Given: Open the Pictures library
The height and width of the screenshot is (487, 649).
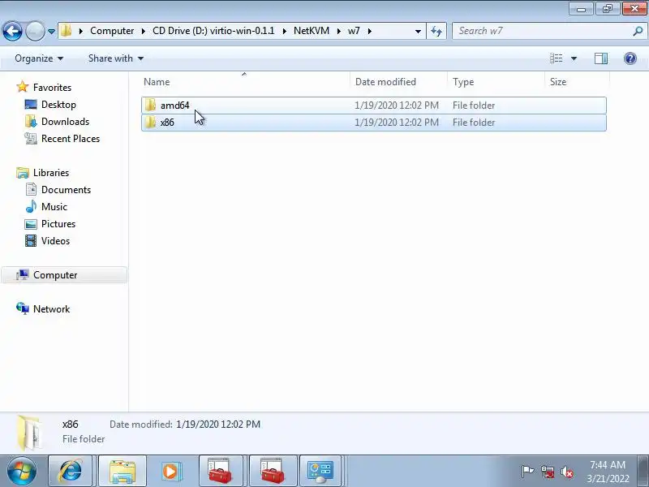Looking at the screenshot, I should (x=58, y=224).
